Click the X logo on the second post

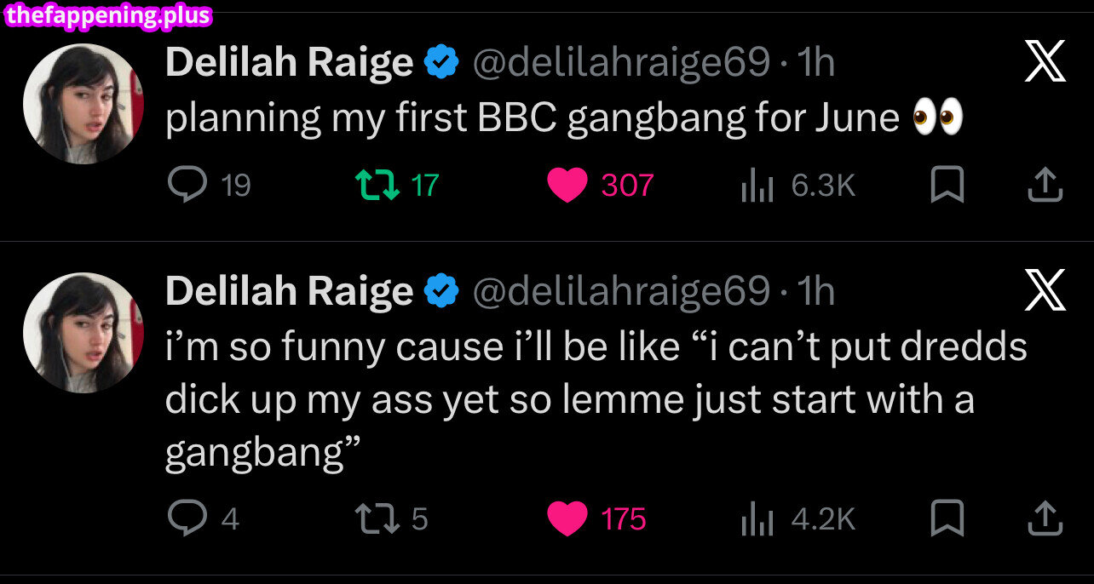click(x=1045, y=289)
